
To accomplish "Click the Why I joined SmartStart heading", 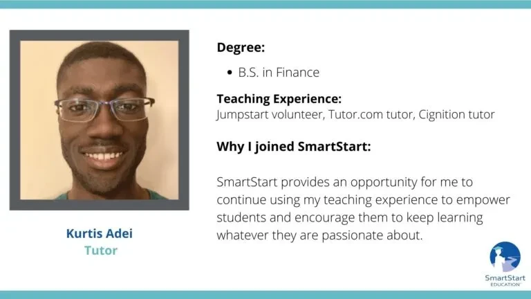I will 294,147.
